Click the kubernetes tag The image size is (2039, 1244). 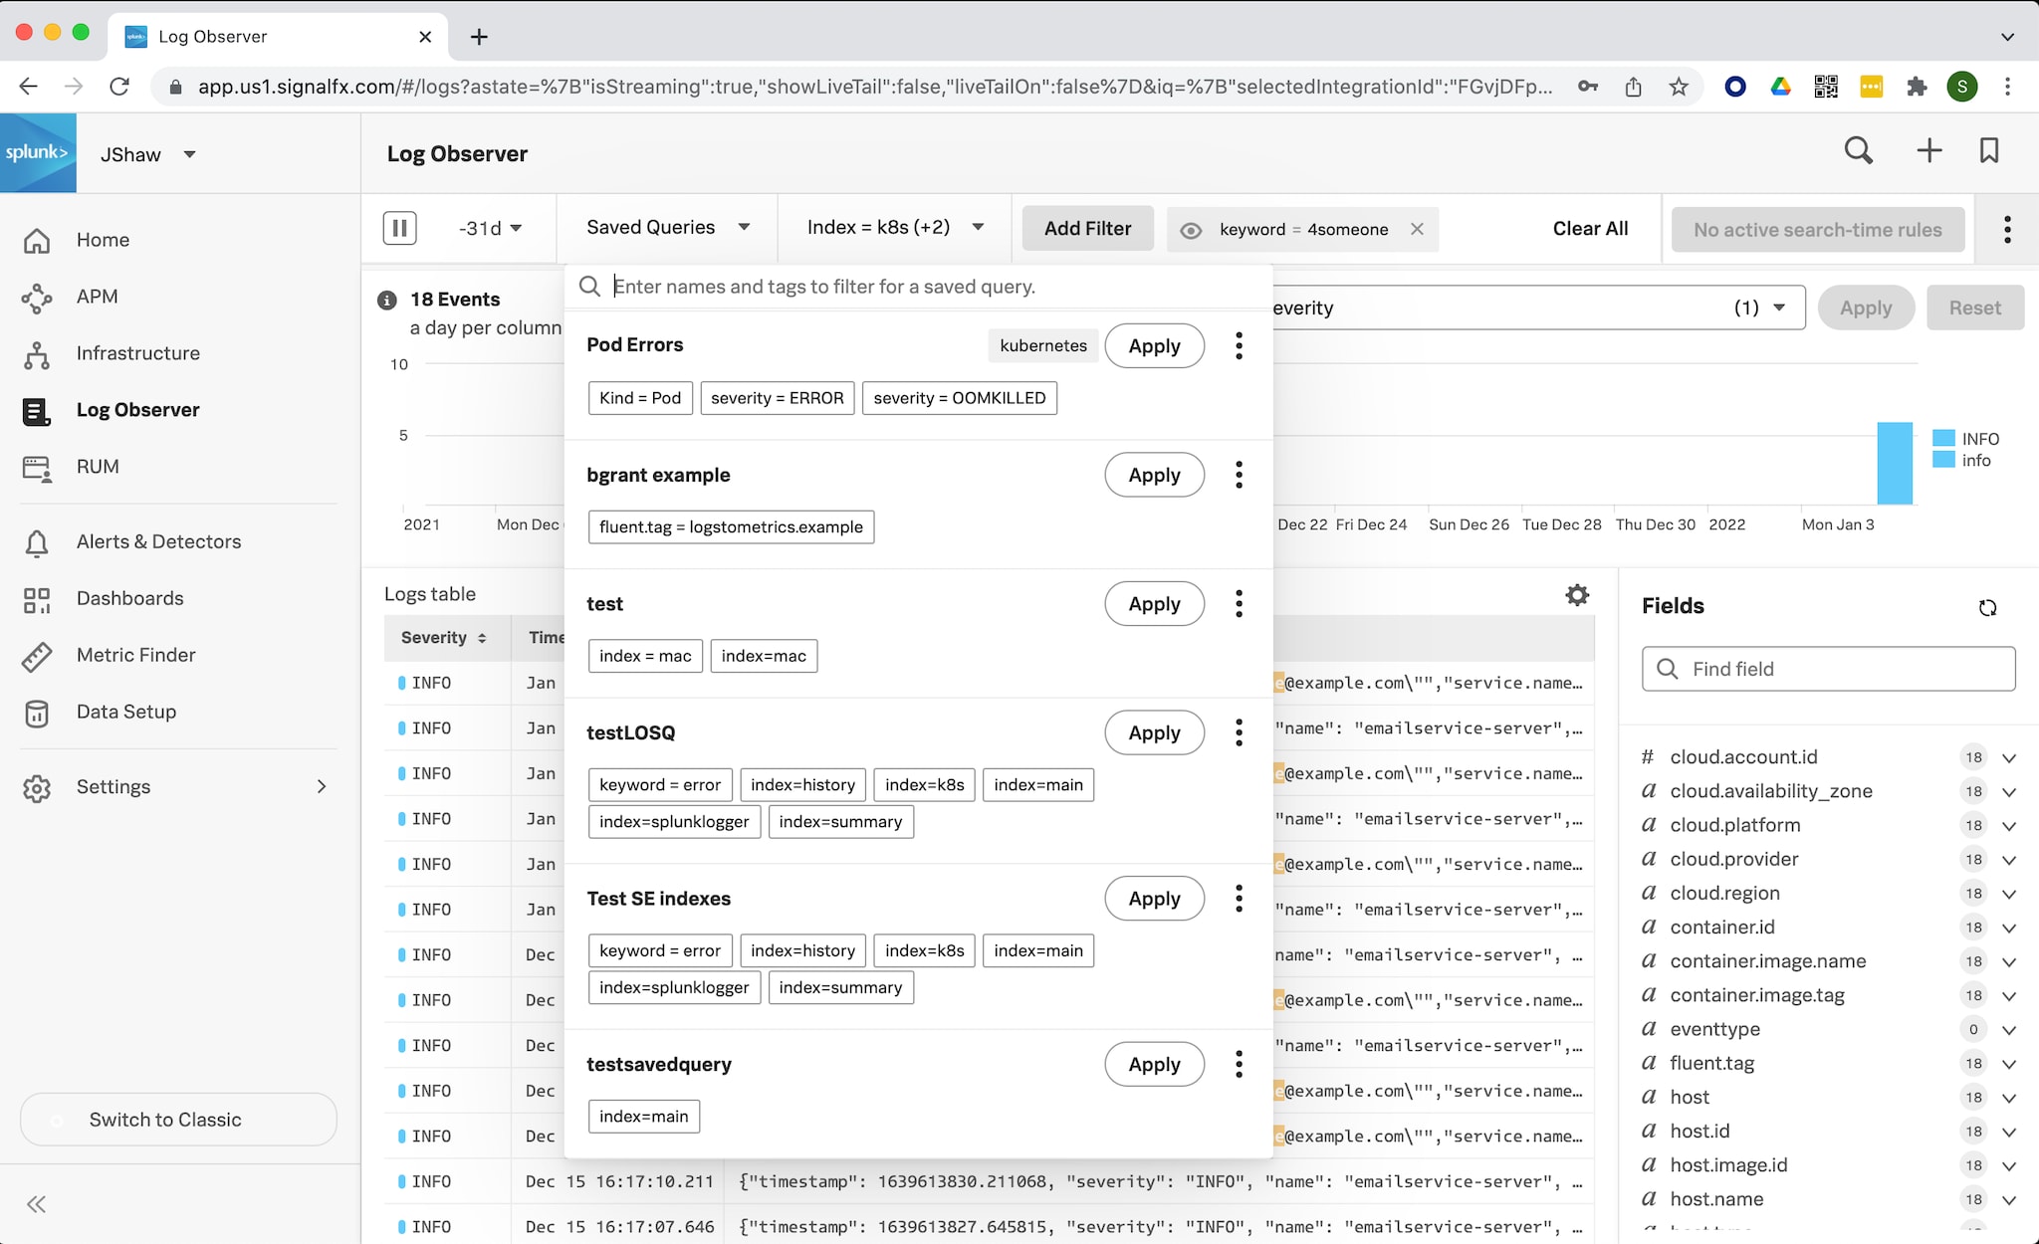click(x=1043, y=346)
